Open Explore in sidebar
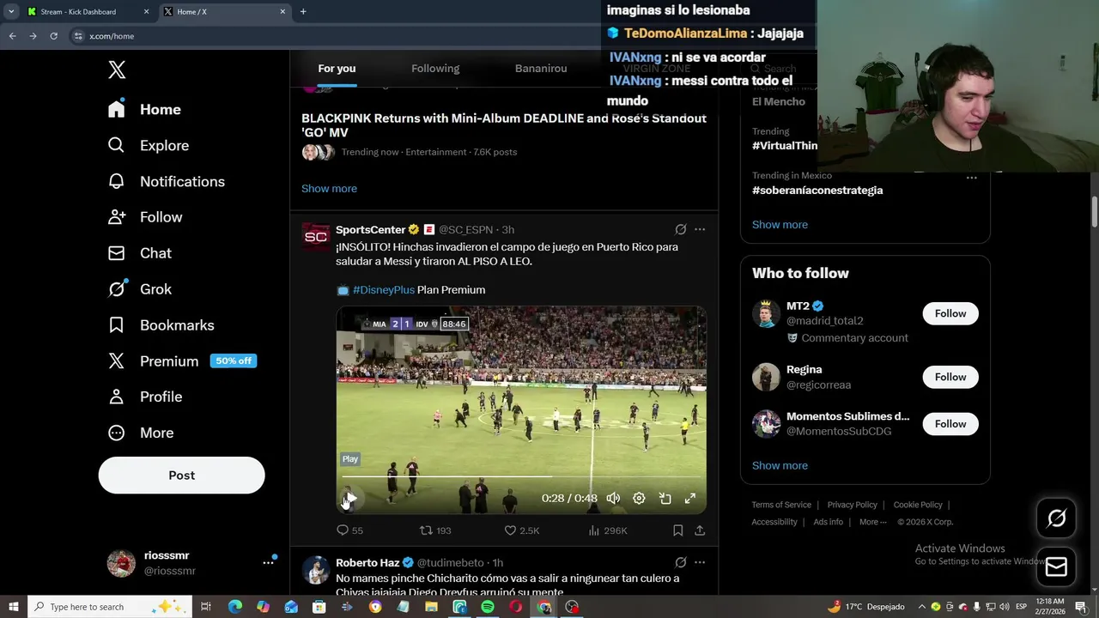Image resolution: width=1099 pixels, height=618 pixels. (x=148, y=145)
